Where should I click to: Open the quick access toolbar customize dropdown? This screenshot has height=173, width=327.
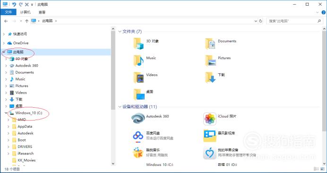pos(32,5)
